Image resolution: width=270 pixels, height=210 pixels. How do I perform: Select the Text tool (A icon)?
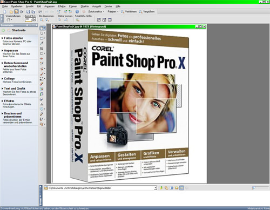point(42,104)
